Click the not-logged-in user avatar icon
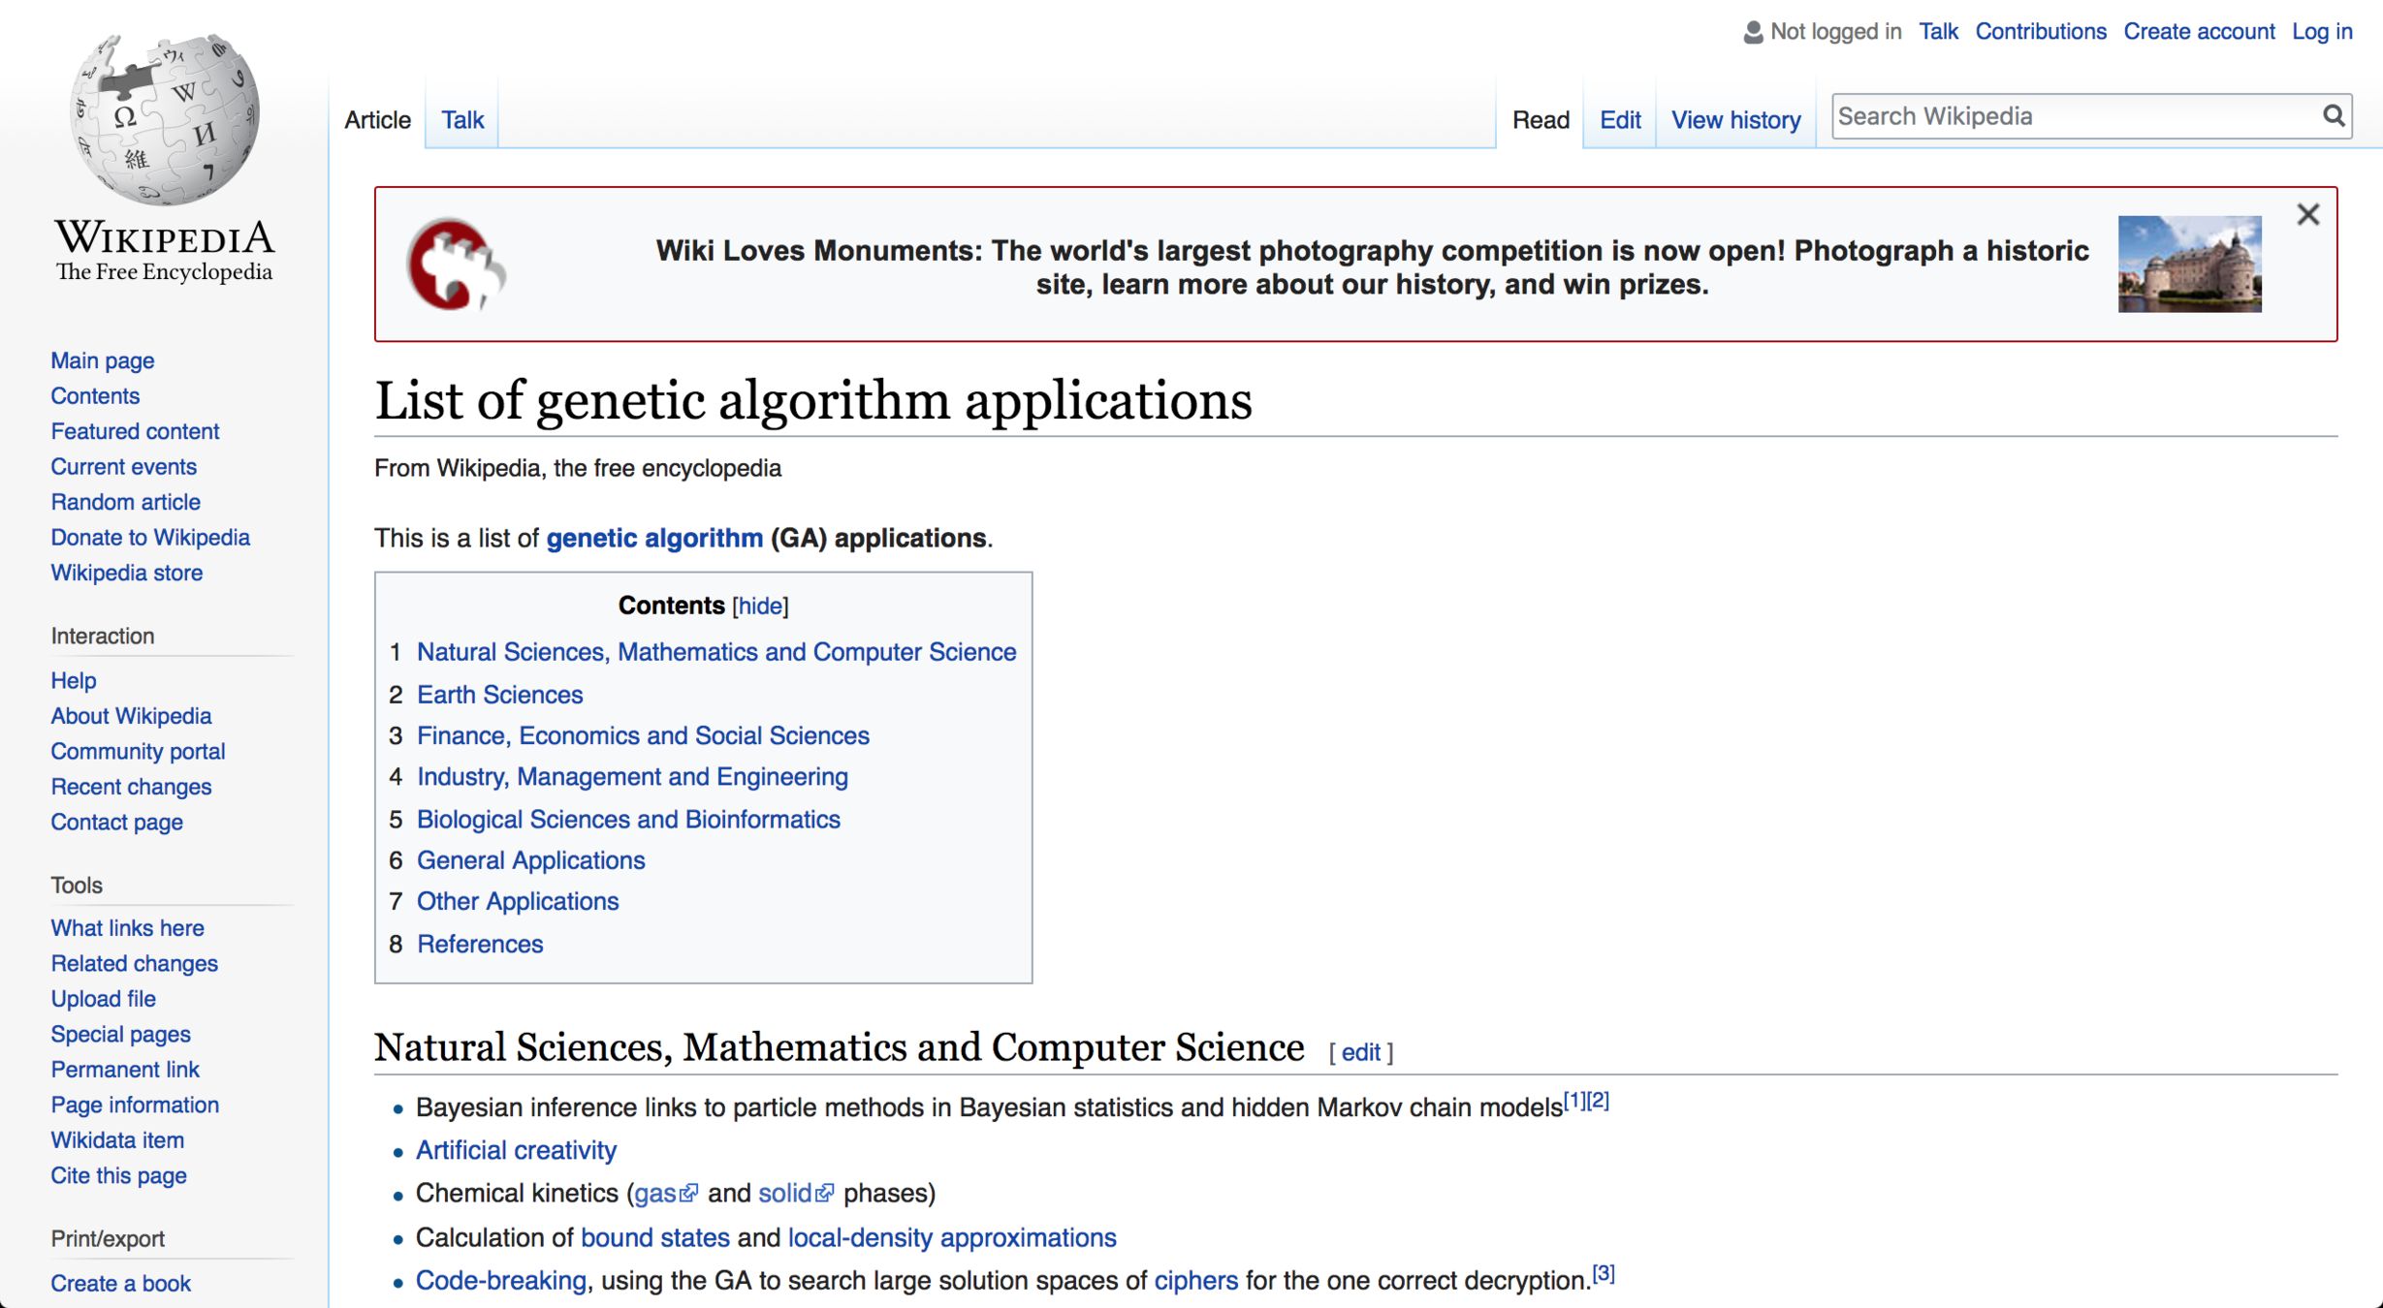 [x=1752, y=32]
